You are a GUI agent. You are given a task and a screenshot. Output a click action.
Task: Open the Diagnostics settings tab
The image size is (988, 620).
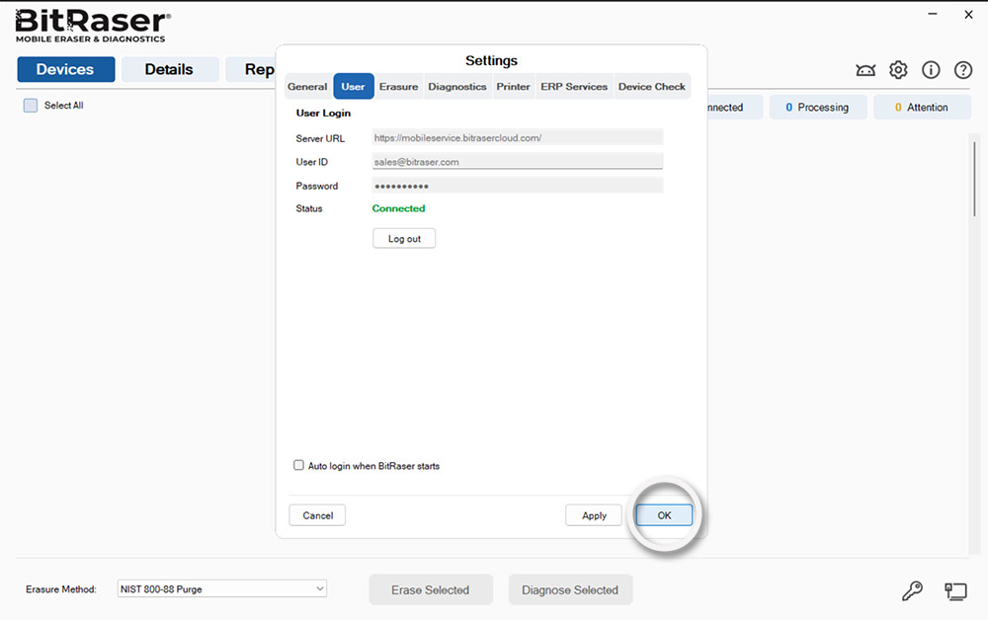457,87
